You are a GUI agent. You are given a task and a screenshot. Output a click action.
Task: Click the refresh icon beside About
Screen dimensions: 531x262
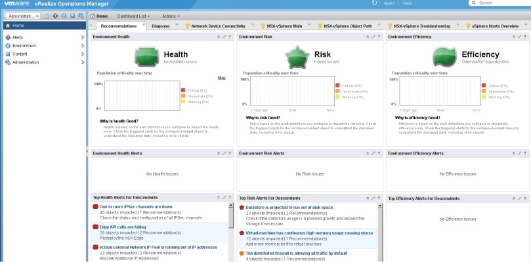[x=375, y=3]
